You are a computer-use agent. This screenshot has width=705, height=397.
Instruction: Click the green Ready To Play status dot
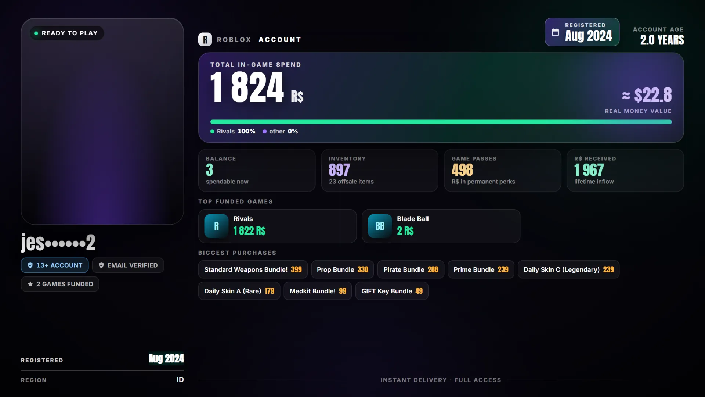coord(36,33)
